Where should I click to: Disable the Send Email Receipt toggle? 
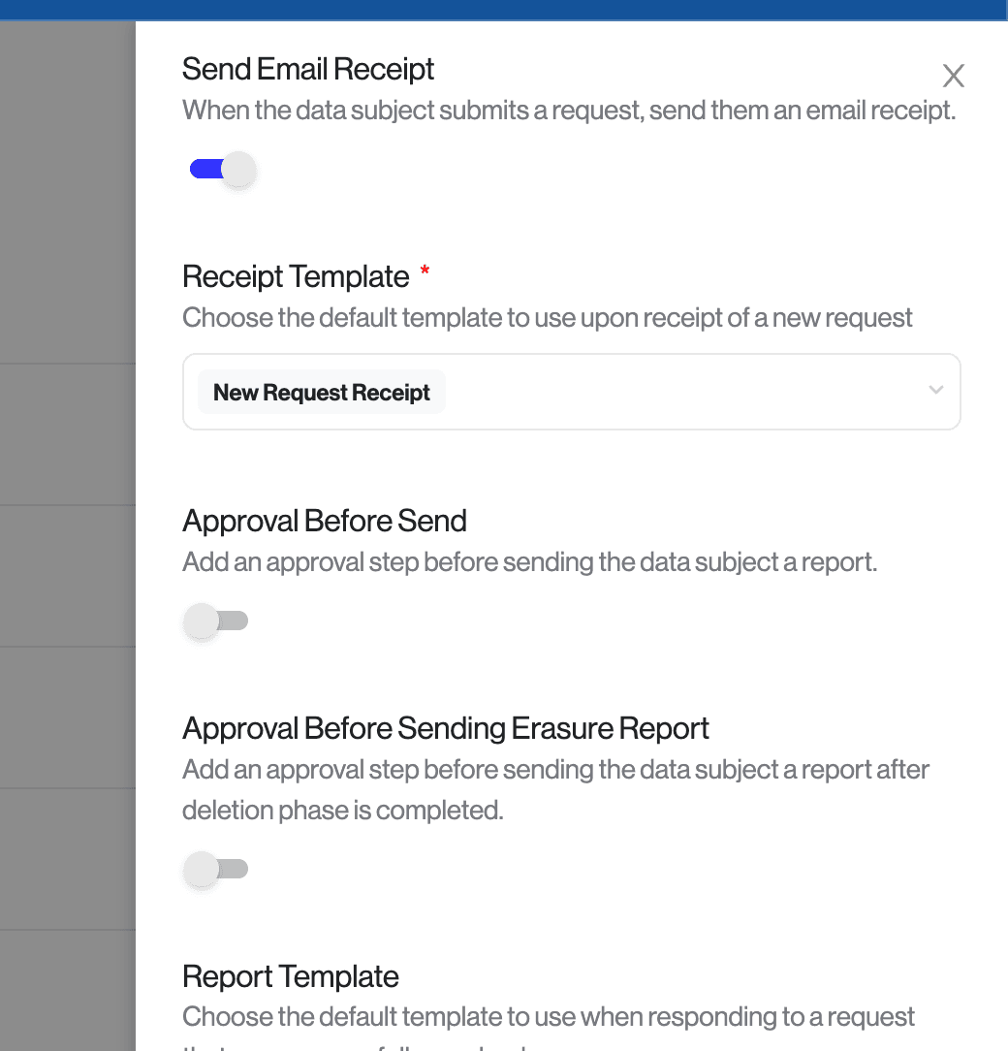(223, 171)
